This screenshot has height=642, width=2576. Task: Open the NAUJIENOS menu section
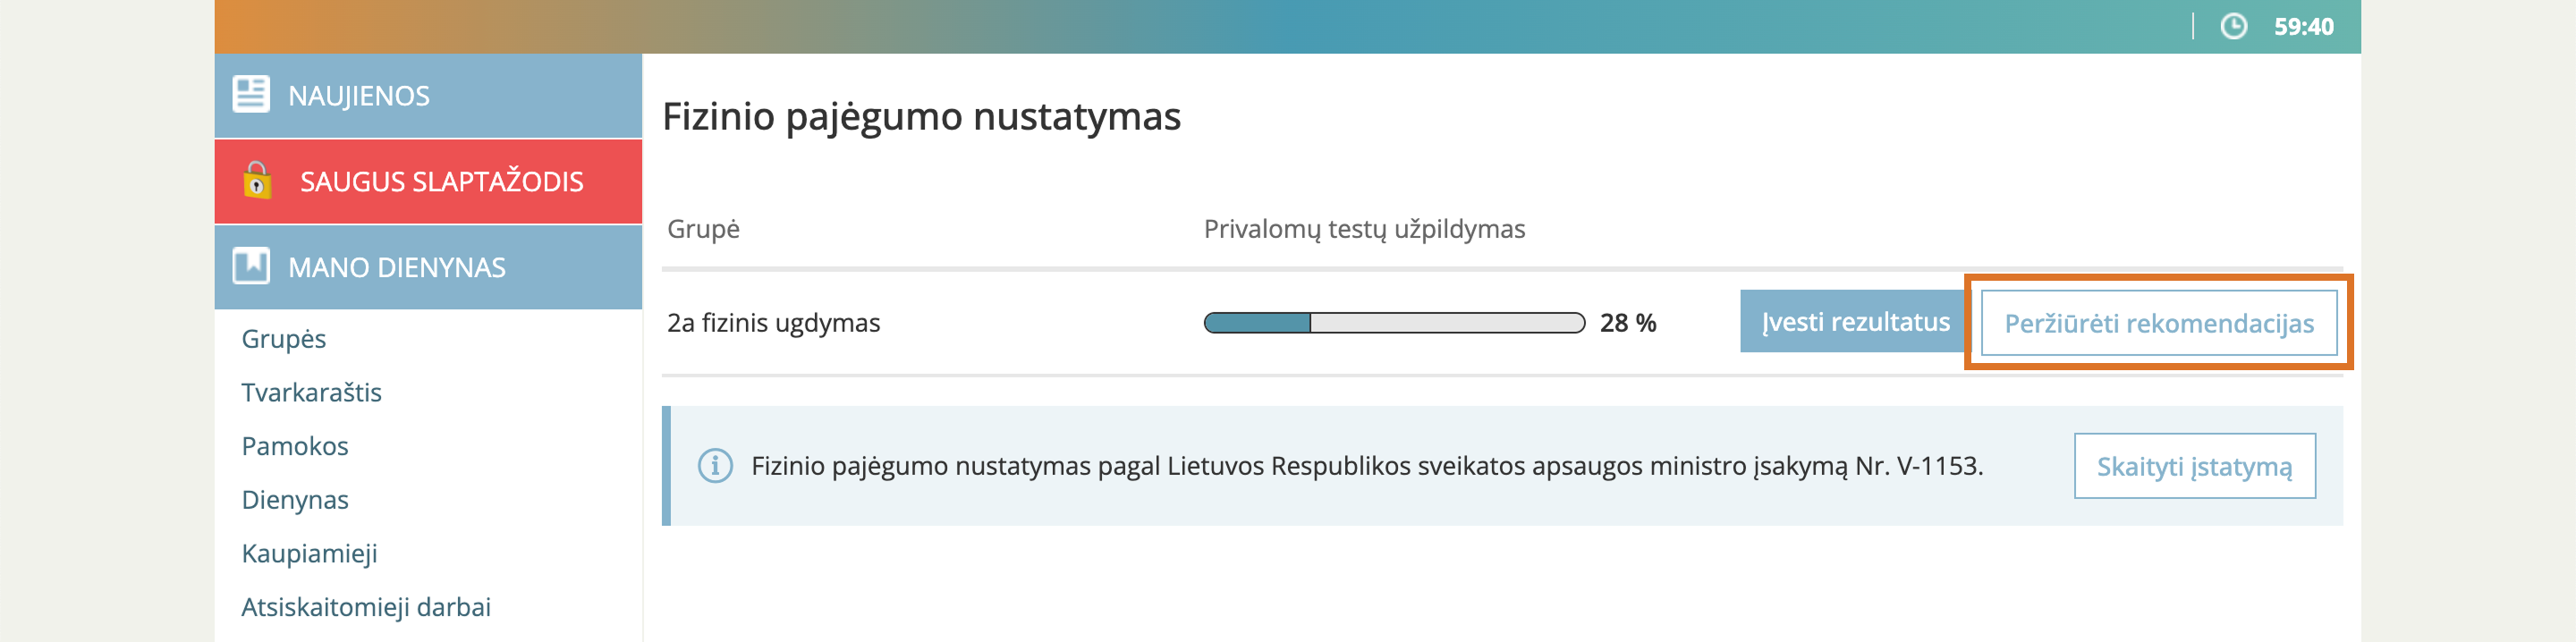tap(358, 96)
